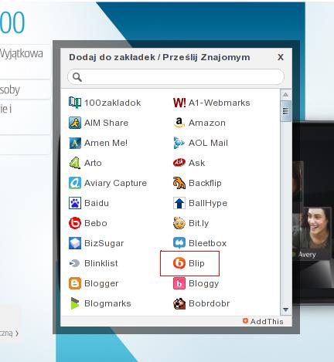Close the bookmark dialog with X
The image size is (334, 362).
coord(281,57)
